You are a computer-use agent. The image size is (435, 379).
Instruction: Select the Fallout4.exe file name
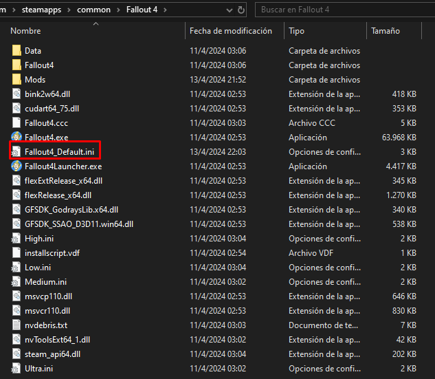click(x=46, y=138)
